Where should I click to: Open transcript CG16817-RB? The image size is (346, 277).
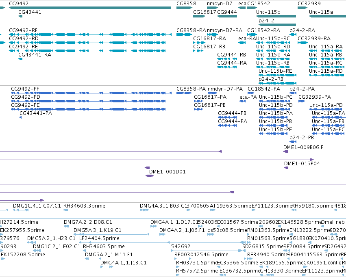[209, 47]
